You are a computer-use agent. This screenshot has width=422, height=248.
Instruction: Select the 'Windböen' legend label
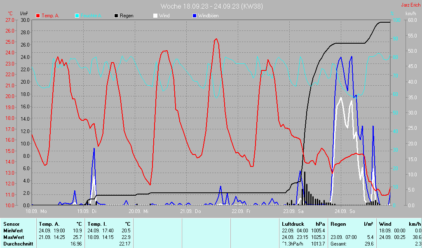tap(208, 16)
